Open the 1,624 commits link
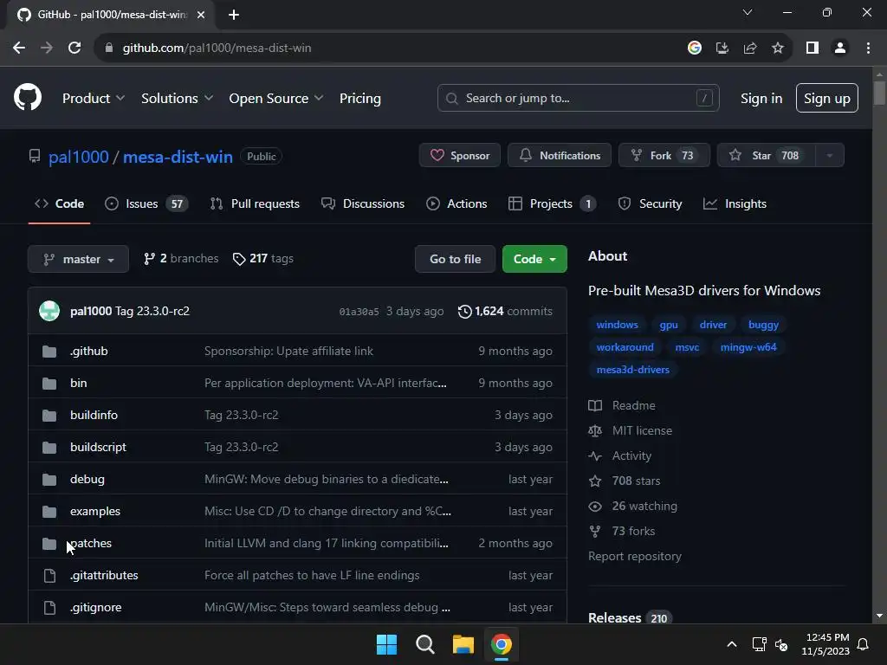 click(505, 312)
